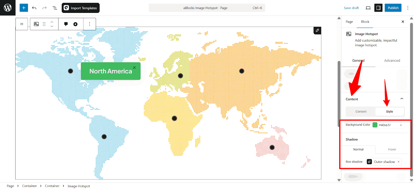Open the document overview list view

(x=55, y=8)
